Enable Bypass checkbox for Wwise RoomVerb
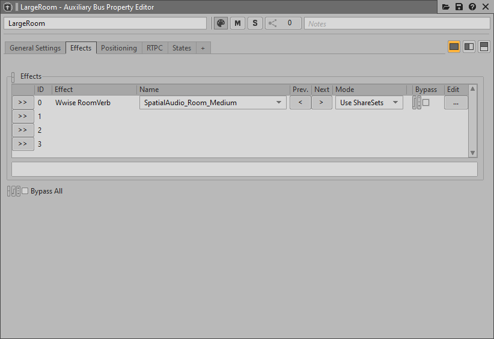 click(x=426, y=103)
